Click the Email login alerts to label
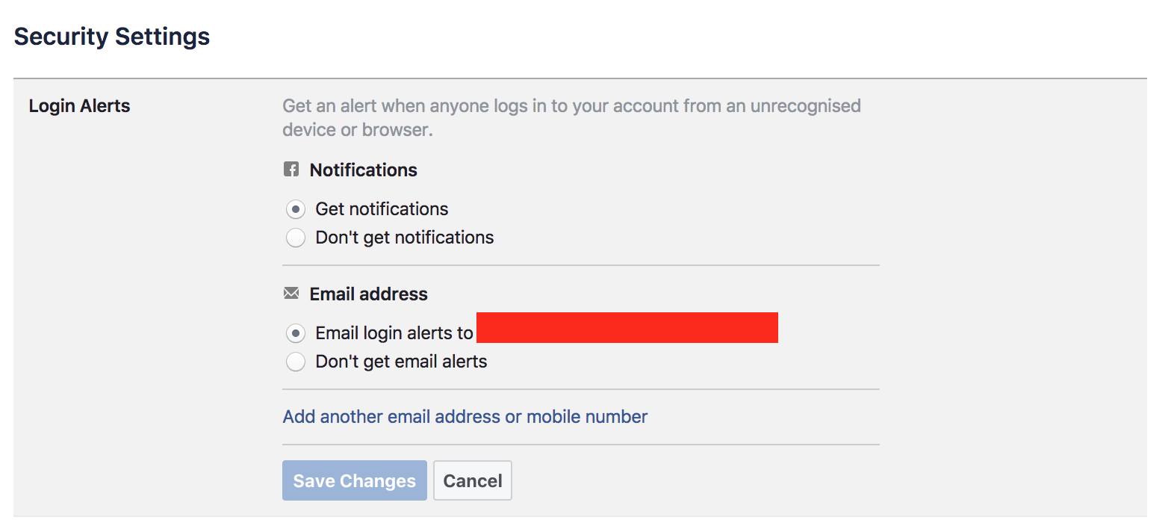This screenshot has width=1174, height=523. pyautogui.click(x=394, y=333)
